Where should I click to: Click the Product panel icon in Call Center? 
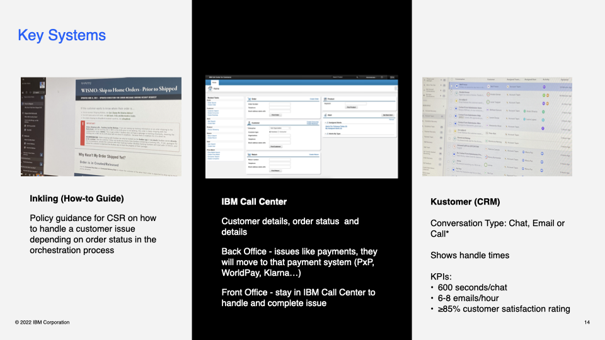pos(325,99)
